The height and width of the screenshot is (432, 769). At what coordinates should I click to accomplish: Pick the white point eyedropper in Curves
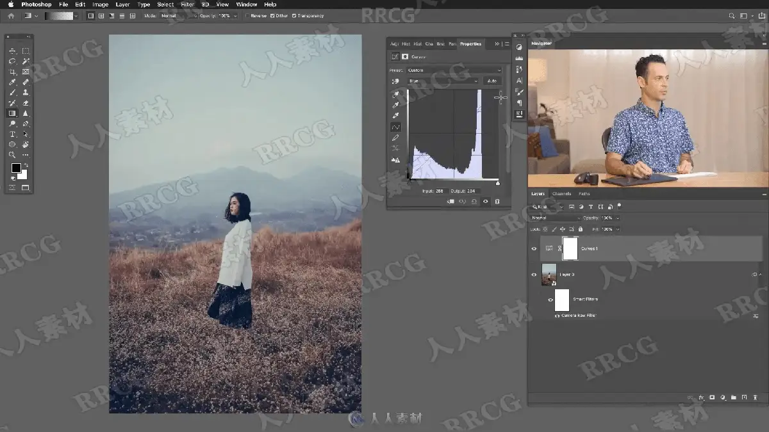tap(395, 116)
